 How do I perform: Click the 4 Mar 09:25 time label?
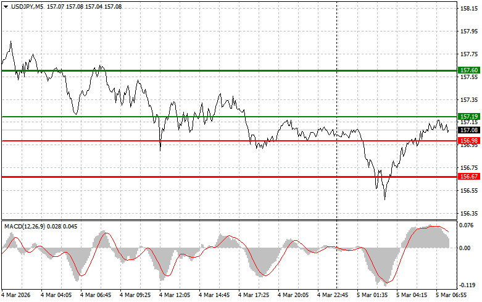[x=135, y=295]
